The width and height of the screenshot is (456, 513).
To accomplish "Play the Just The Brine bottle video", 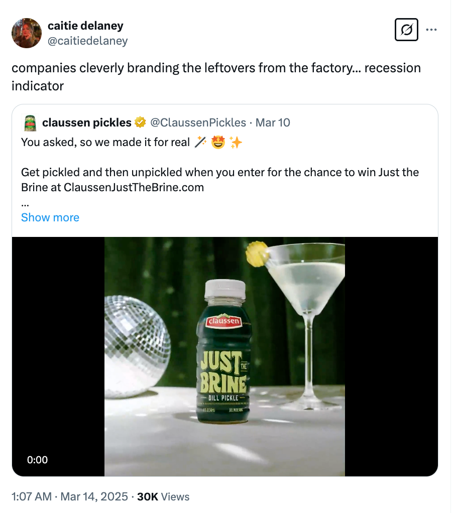I will point(224,356).
